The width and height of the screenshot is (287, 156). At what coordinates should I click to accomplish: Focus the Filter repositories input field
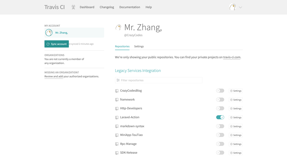click(159, 80)
